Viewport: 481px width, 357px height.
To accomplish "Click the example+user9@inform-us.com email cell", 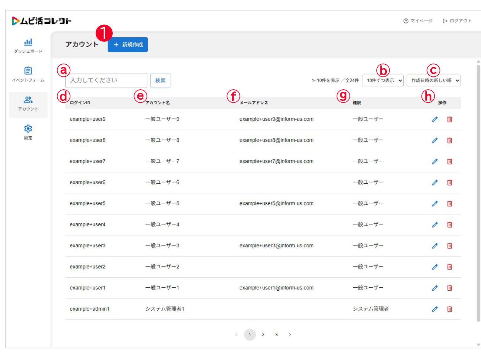I will click(x=276, y=119).
